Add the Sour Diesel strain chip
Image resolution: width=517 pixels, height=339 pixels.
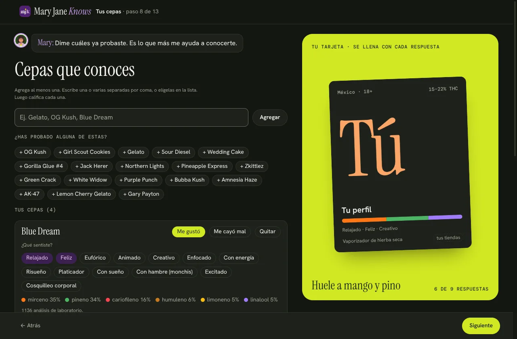pos(174,152)
